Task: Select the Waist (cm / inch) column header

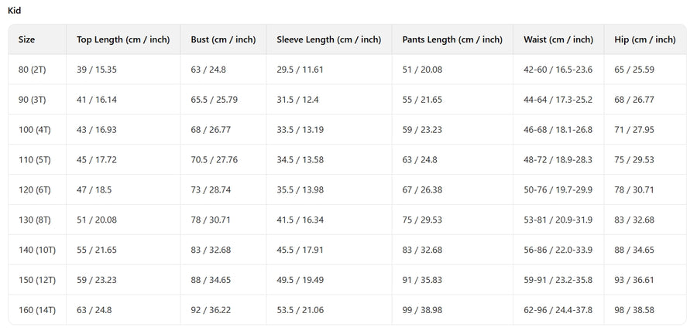Action: tap(558, 39)
